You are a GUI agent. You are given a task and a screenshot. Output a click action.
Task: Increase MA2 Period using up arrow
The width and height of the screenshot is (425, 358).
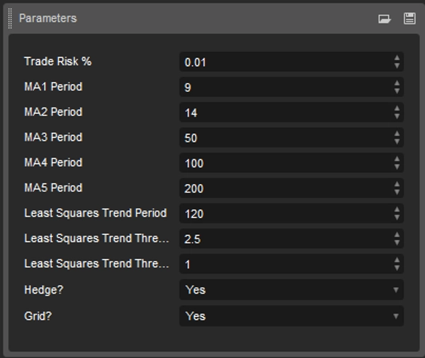tap(397, 109)
